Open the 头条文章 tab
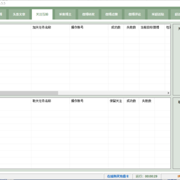The height and width of the screenshot is (180, 180). (x=19, y=14)
